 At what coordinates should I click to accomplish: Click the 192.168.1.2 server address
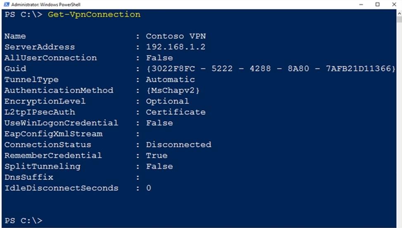click(176, 47)
